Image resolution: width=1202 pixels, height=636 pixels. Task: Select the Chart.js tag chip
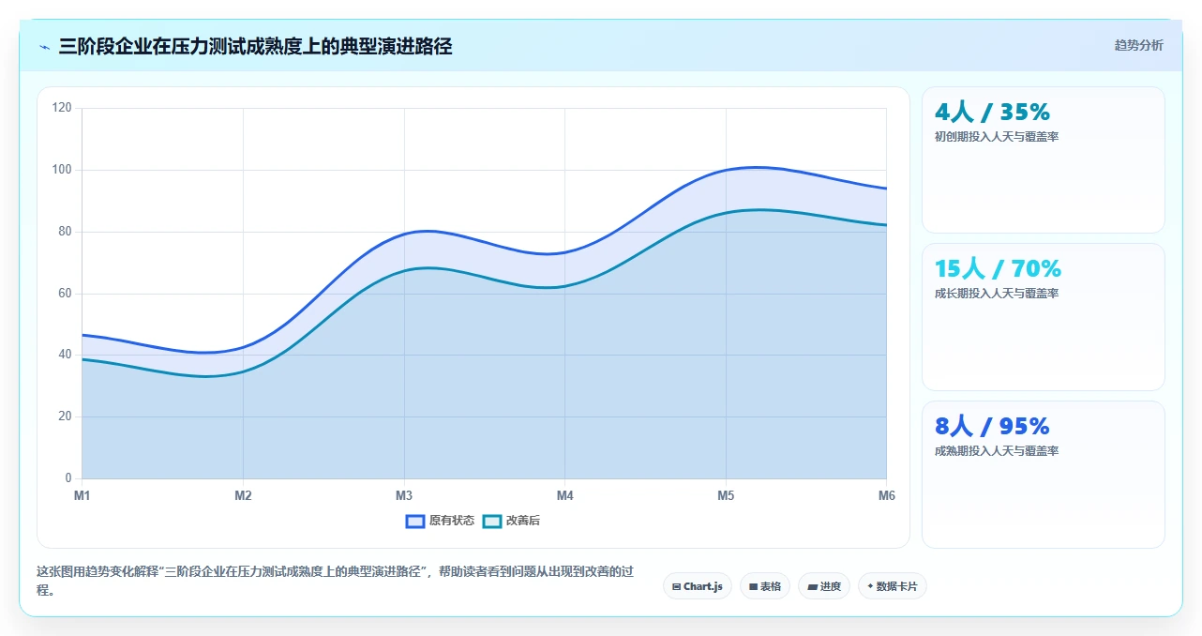point(698,586)
